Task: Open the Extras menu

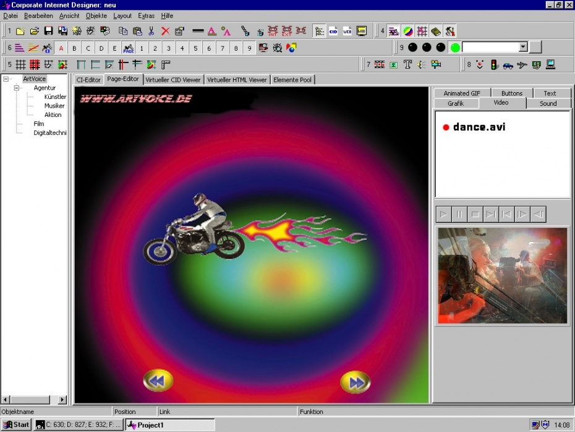Action: (147, 16)
